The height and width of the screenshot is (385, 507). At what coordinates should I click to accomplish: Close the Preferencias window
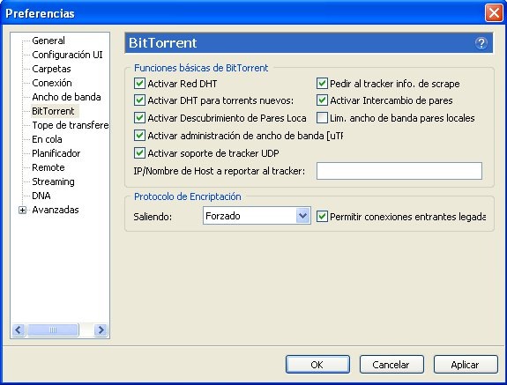(494, 13)
